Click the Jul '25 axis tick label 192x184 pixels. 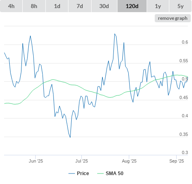[x=81, y=161]
